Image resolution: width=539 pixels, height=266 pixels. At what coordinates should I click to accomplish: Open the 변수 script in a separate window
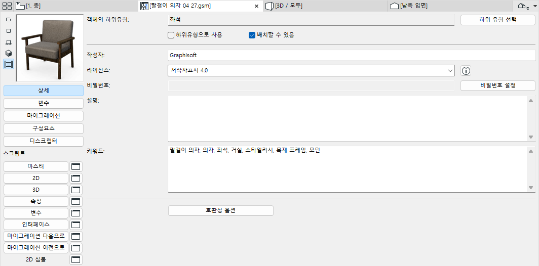pos(75,213)
